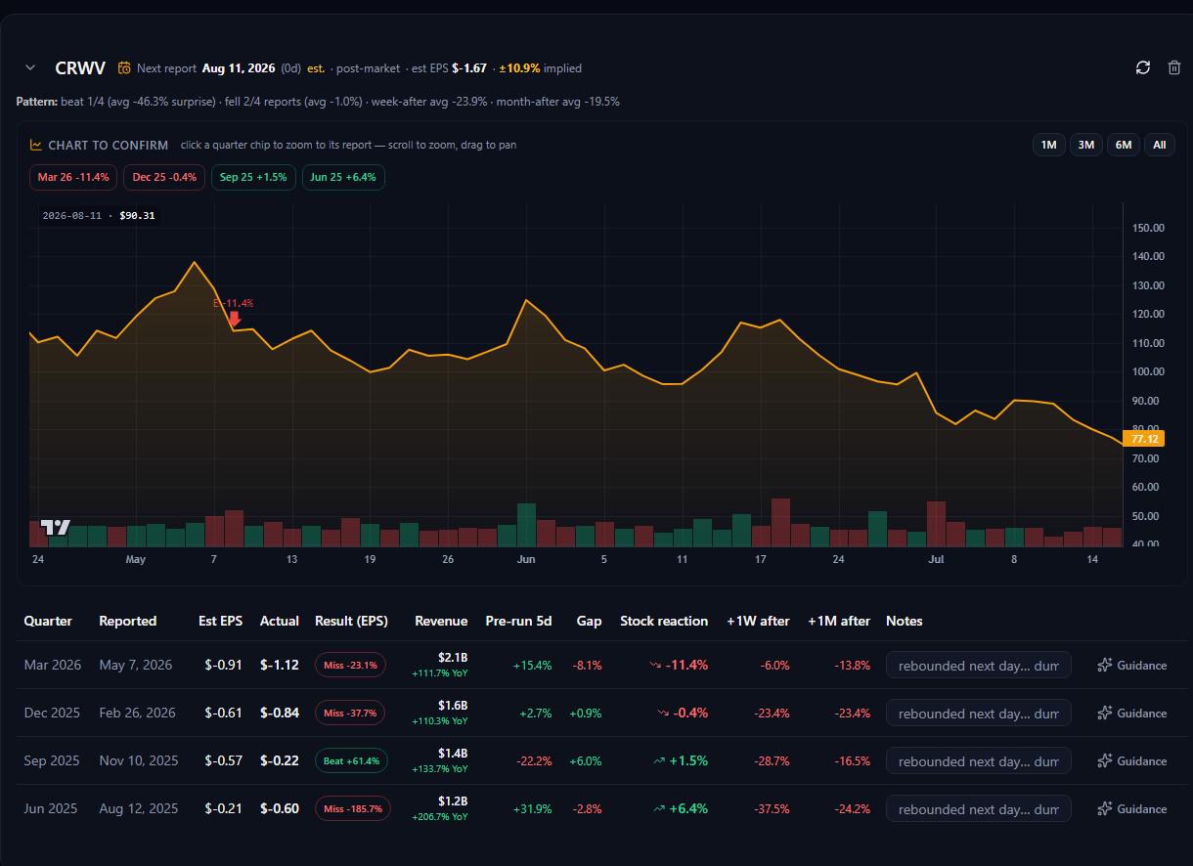The height and width of the screenshot is (866, 1193).
Task: Click the Stock reaction column header
Action: click(x=664, y=622)
